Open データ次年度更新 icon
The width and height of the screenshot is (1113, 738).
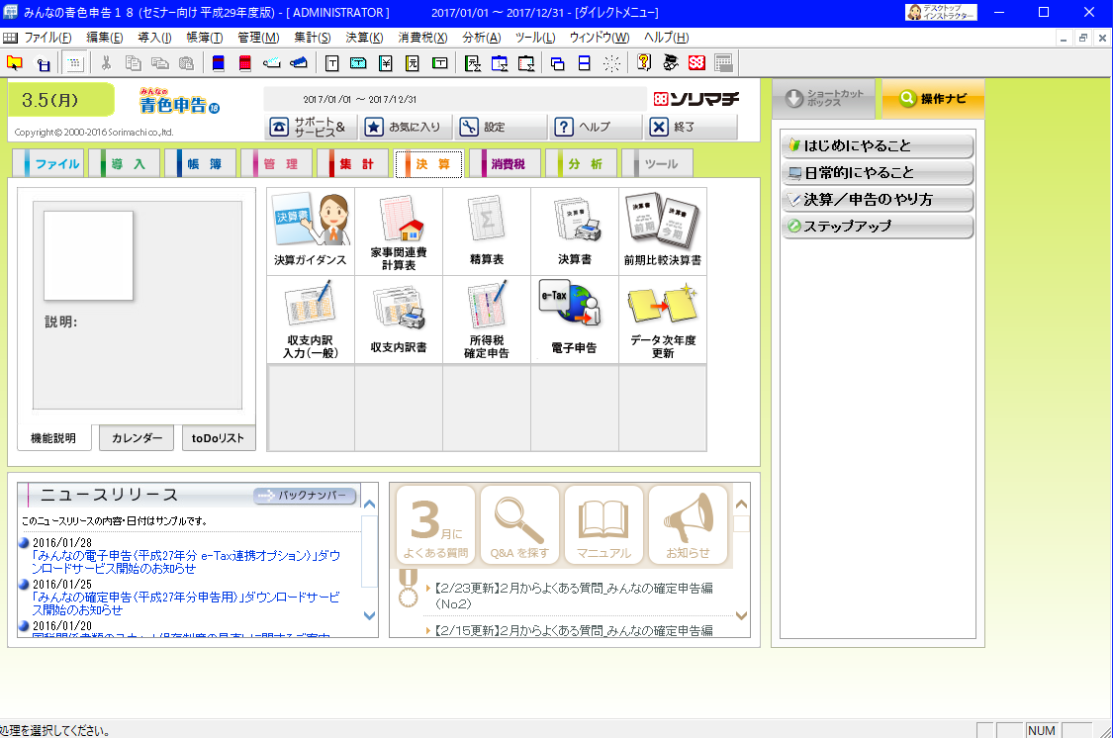pyautogui.click(x=662, y=320)
